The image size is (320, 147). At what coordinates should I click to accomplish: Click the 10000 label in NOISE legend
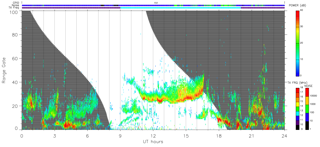tap(313, 96)
